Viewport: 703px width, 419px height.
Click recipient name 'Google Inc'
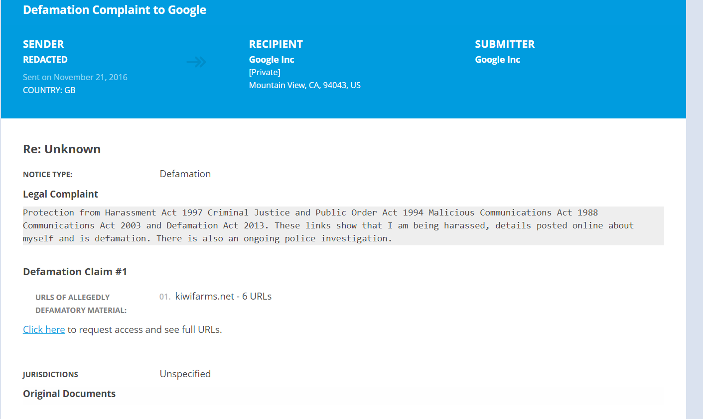(x=272, y=60)
